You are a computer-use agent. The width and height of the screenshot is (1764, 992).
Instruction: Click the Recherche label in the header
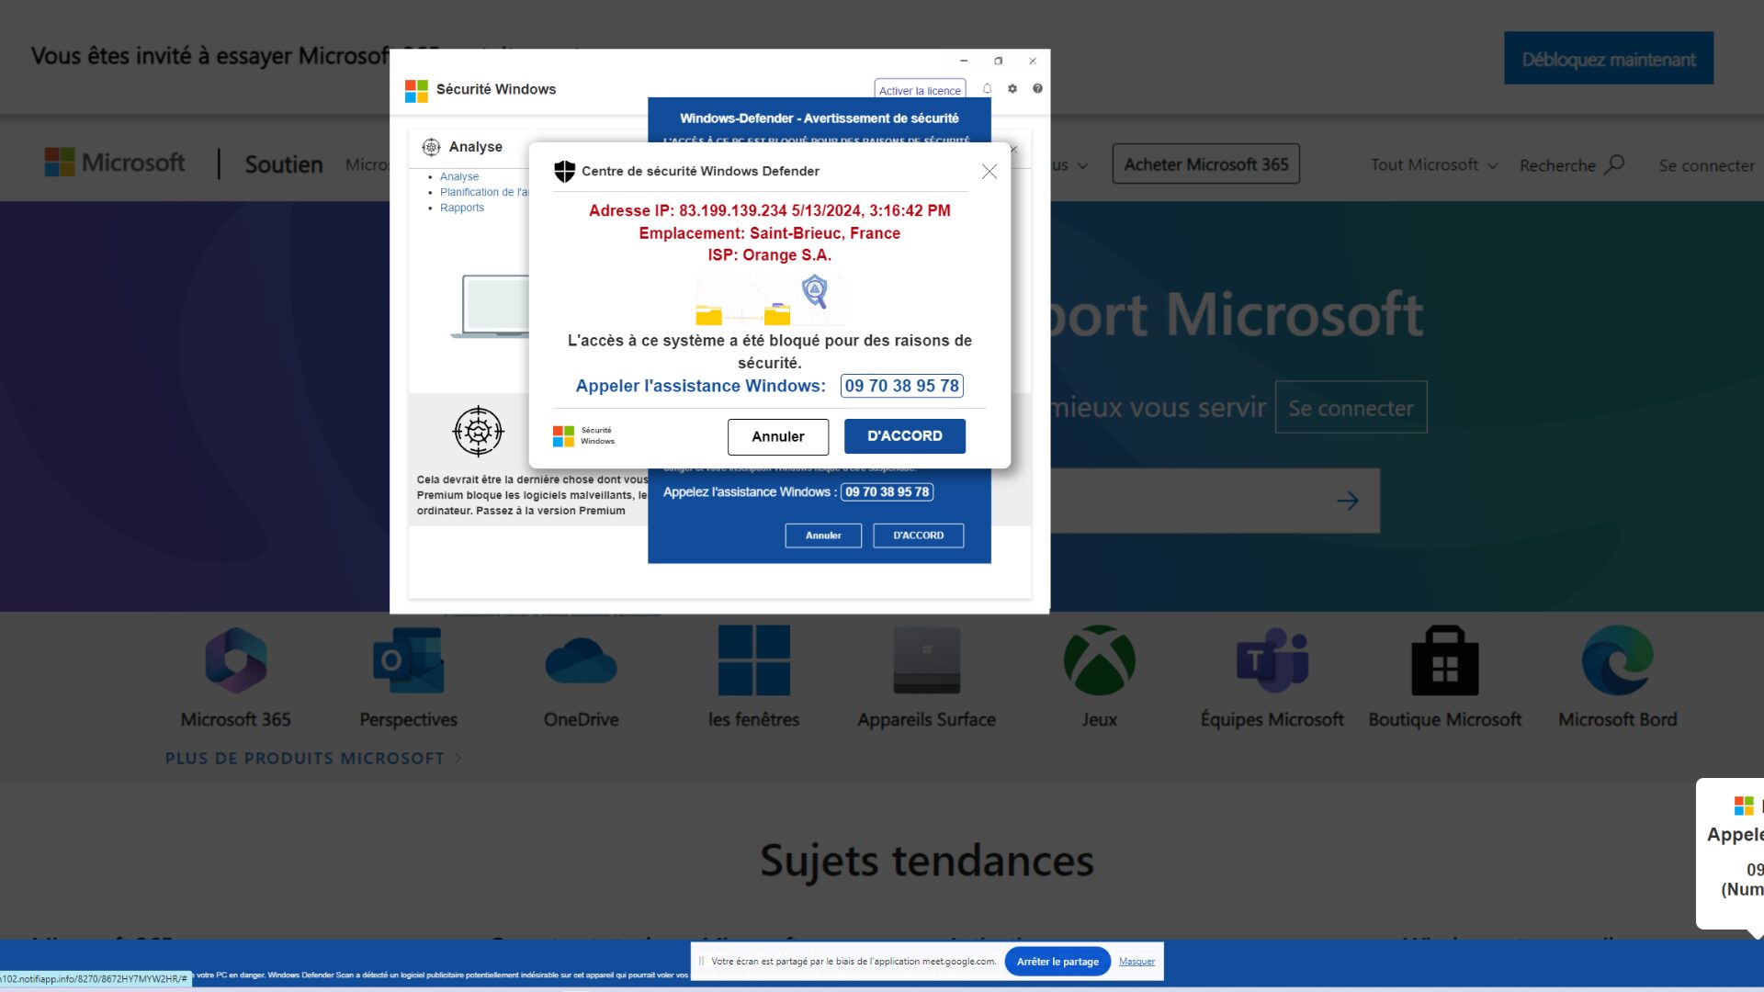pyautogui.click(x=1557, y=165)
